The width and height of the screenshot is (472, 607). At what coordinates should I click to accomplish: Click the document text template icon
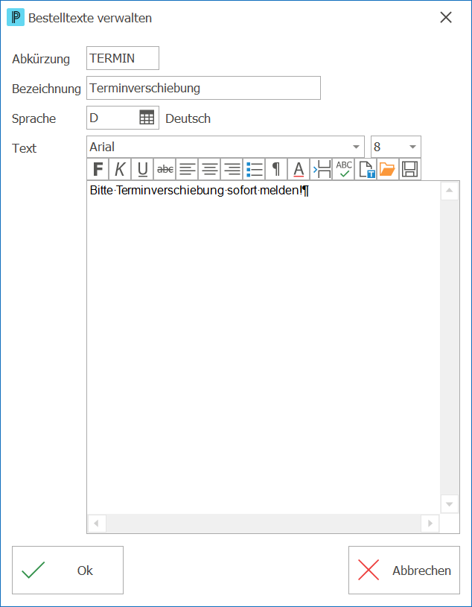pyautogui.click(x=366, y=169)
